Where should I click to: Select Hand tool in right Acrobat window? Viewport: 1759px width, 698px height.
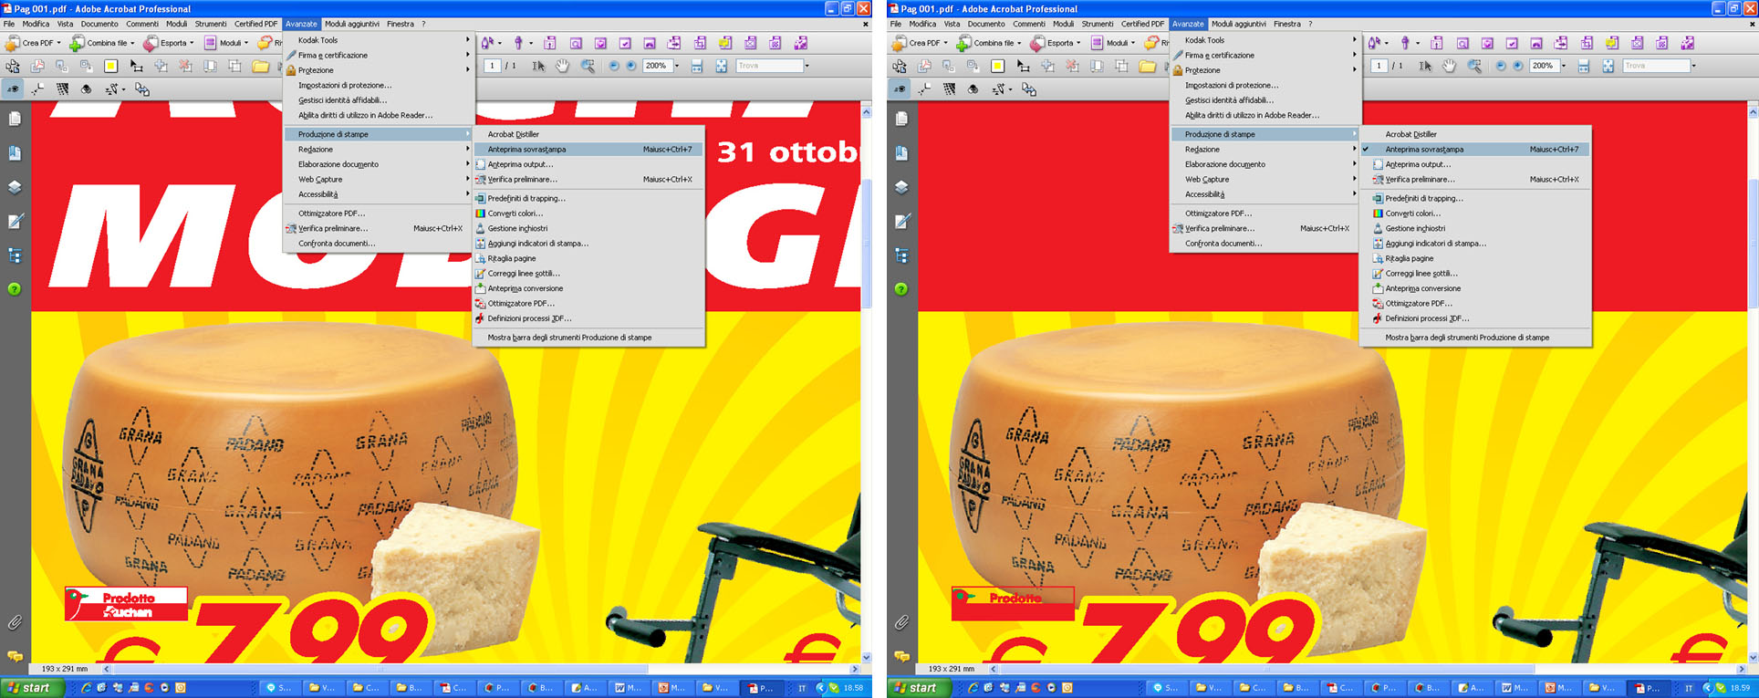1450,66
